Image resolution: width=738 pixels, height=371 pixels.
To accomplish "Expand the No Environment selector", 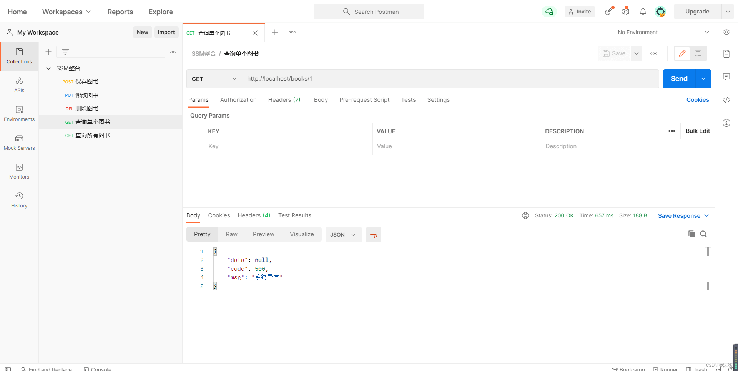I will point(663,32).
